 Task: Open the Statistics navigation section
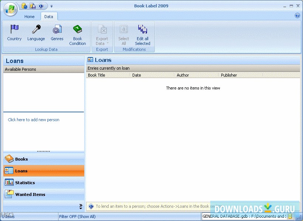pyautogui.click(x=44, y=182)
